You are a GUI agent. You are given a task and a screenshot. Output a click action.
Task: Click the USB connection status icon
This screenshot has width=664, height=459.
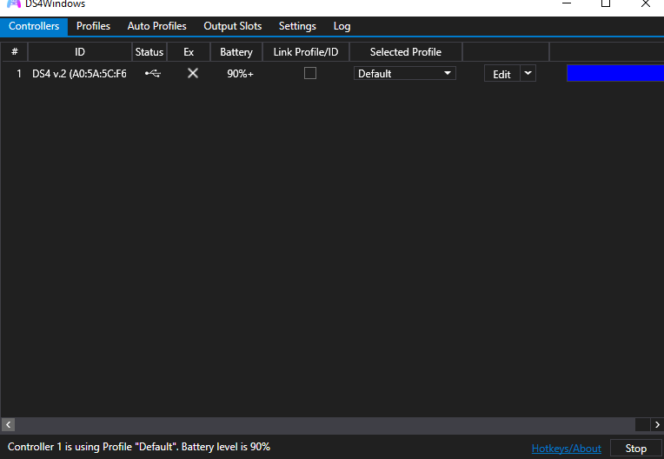pyautogui.click(x=152, y=74)
